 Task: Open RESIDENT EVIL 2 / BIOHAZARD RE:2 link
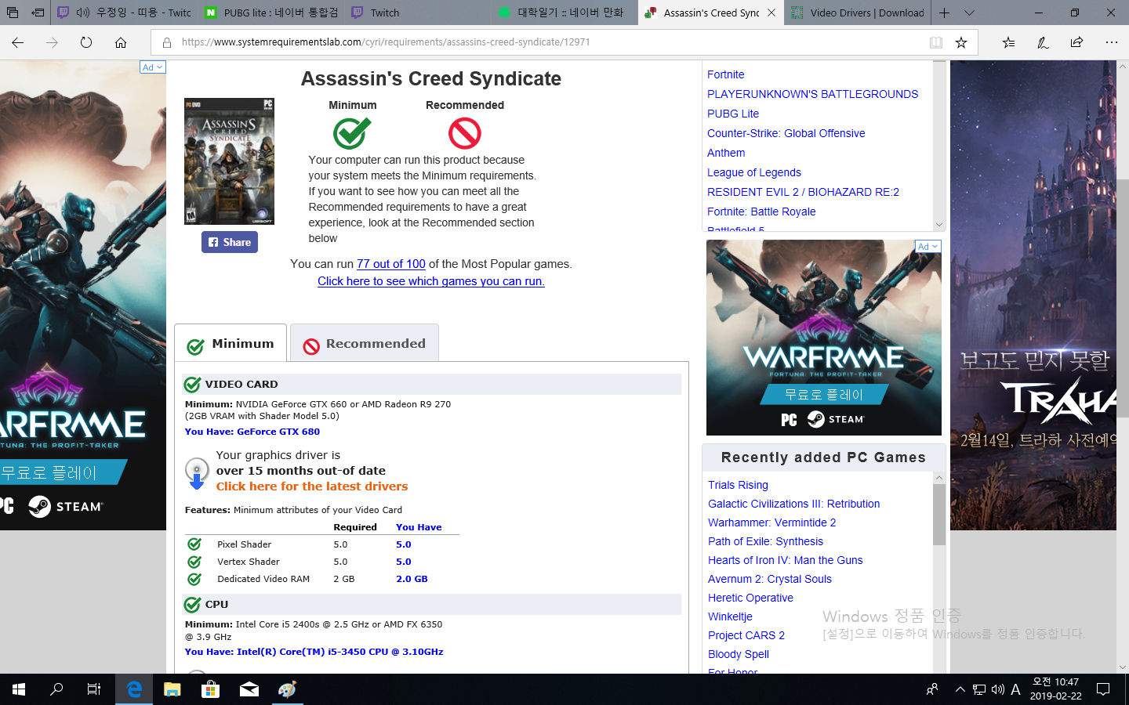click(803, 192)
